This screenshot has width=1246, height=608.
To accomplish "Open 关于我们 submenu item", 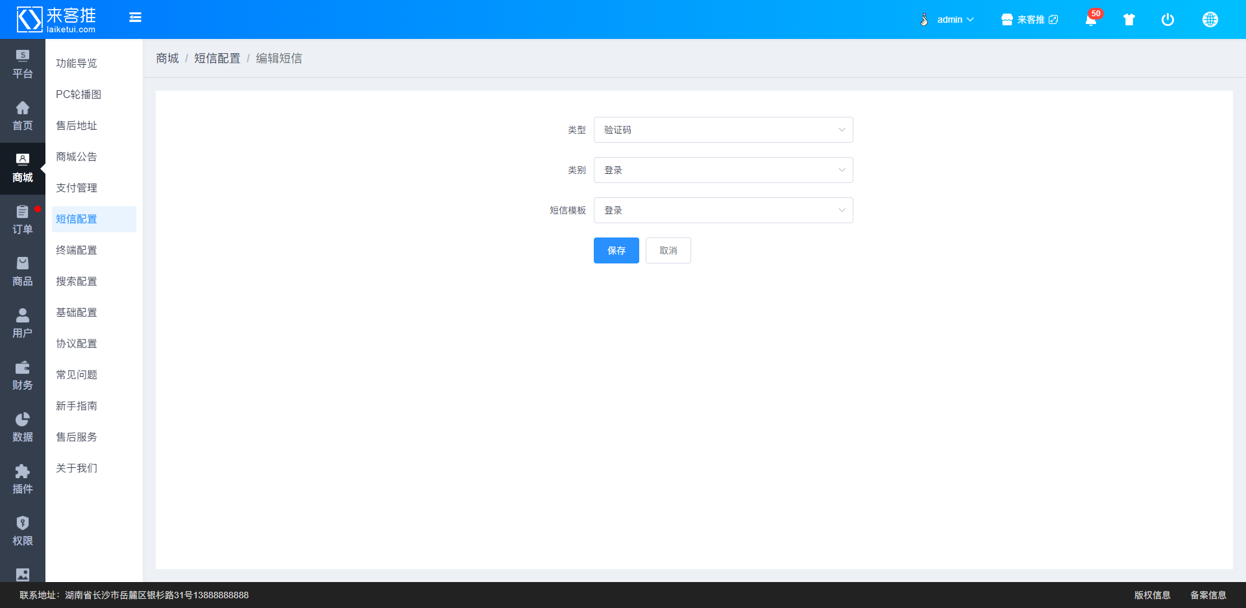I will tap(93, 468).
